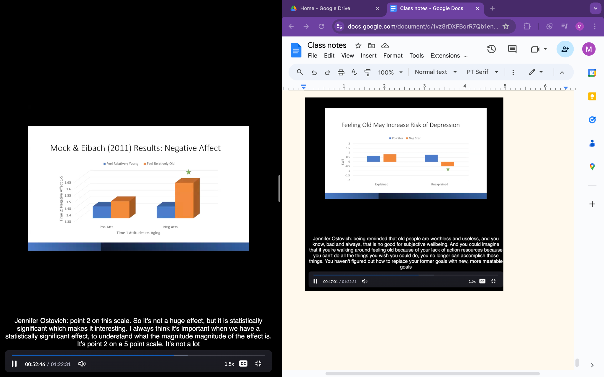Open the PT Serif font dropdown

[x=482, y=72]
